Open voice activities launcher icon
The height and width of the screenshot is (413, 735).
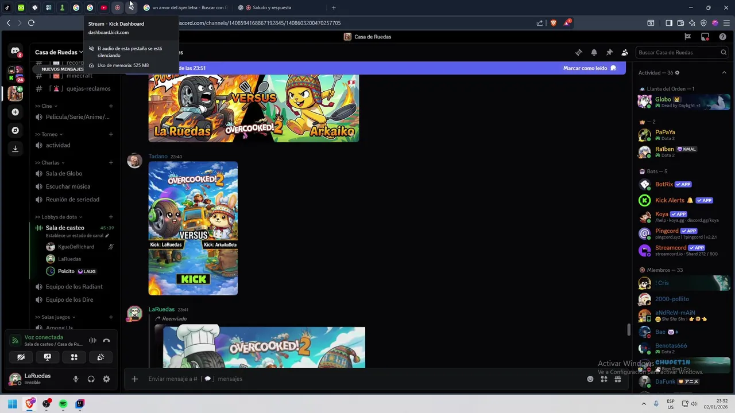74,357
